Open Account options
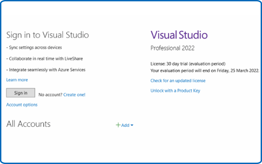Screen dimensions: 262x164 [22, 105]
